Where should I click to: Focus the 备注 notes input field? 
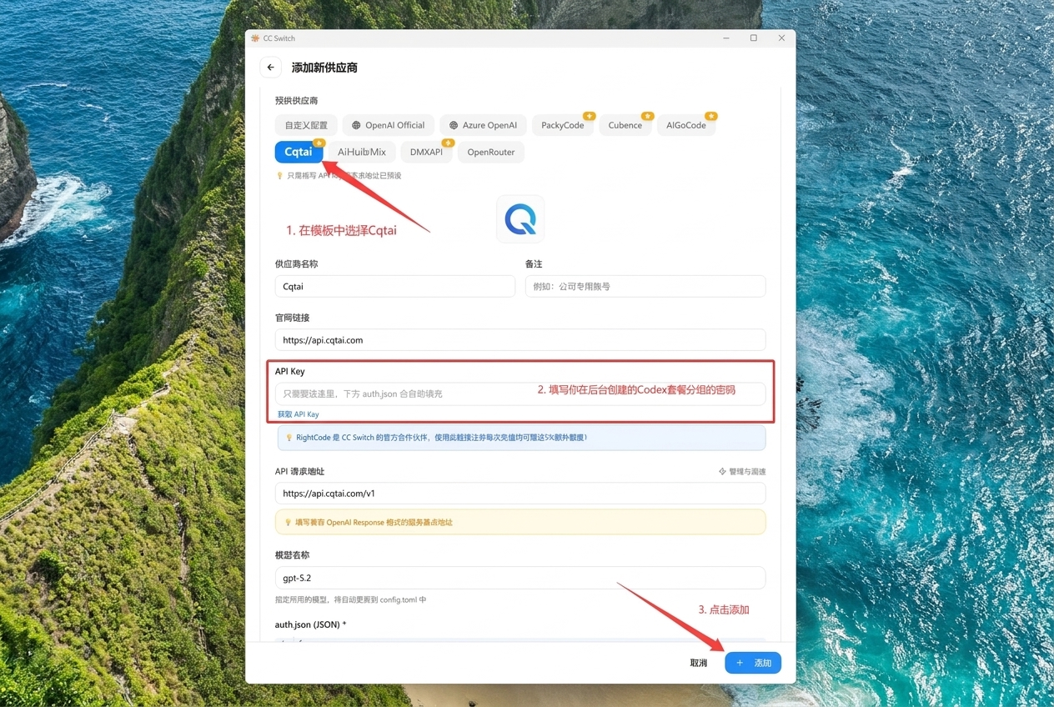[x=645, y=286]
